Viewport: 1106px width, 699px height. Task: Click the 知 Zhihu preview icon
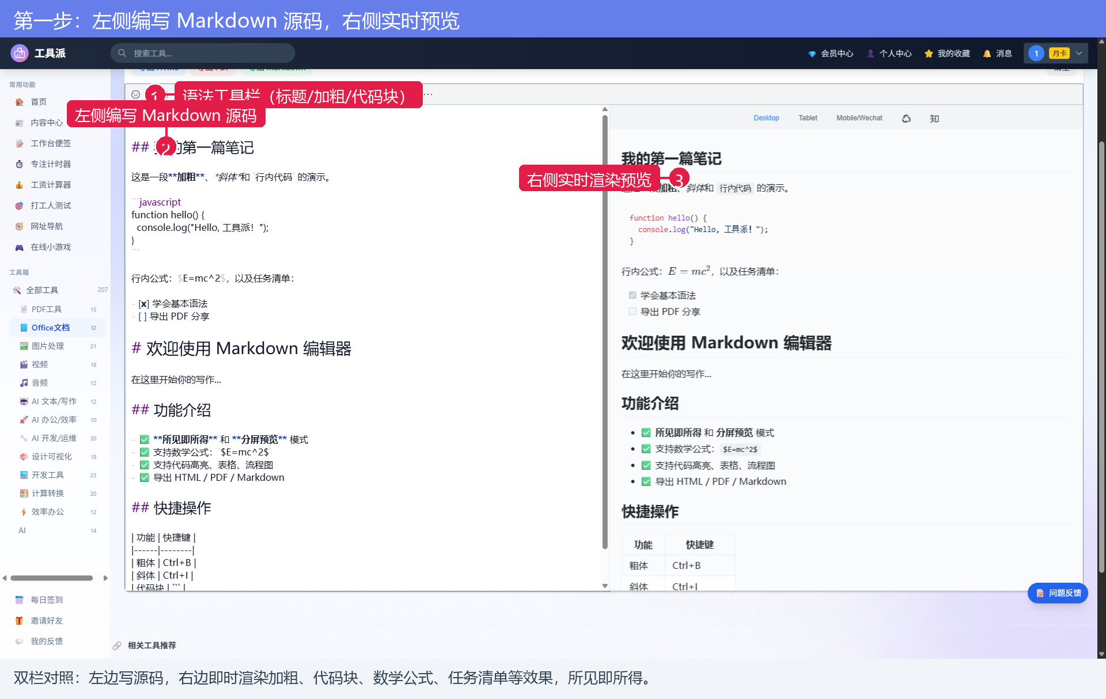point(934,119)
